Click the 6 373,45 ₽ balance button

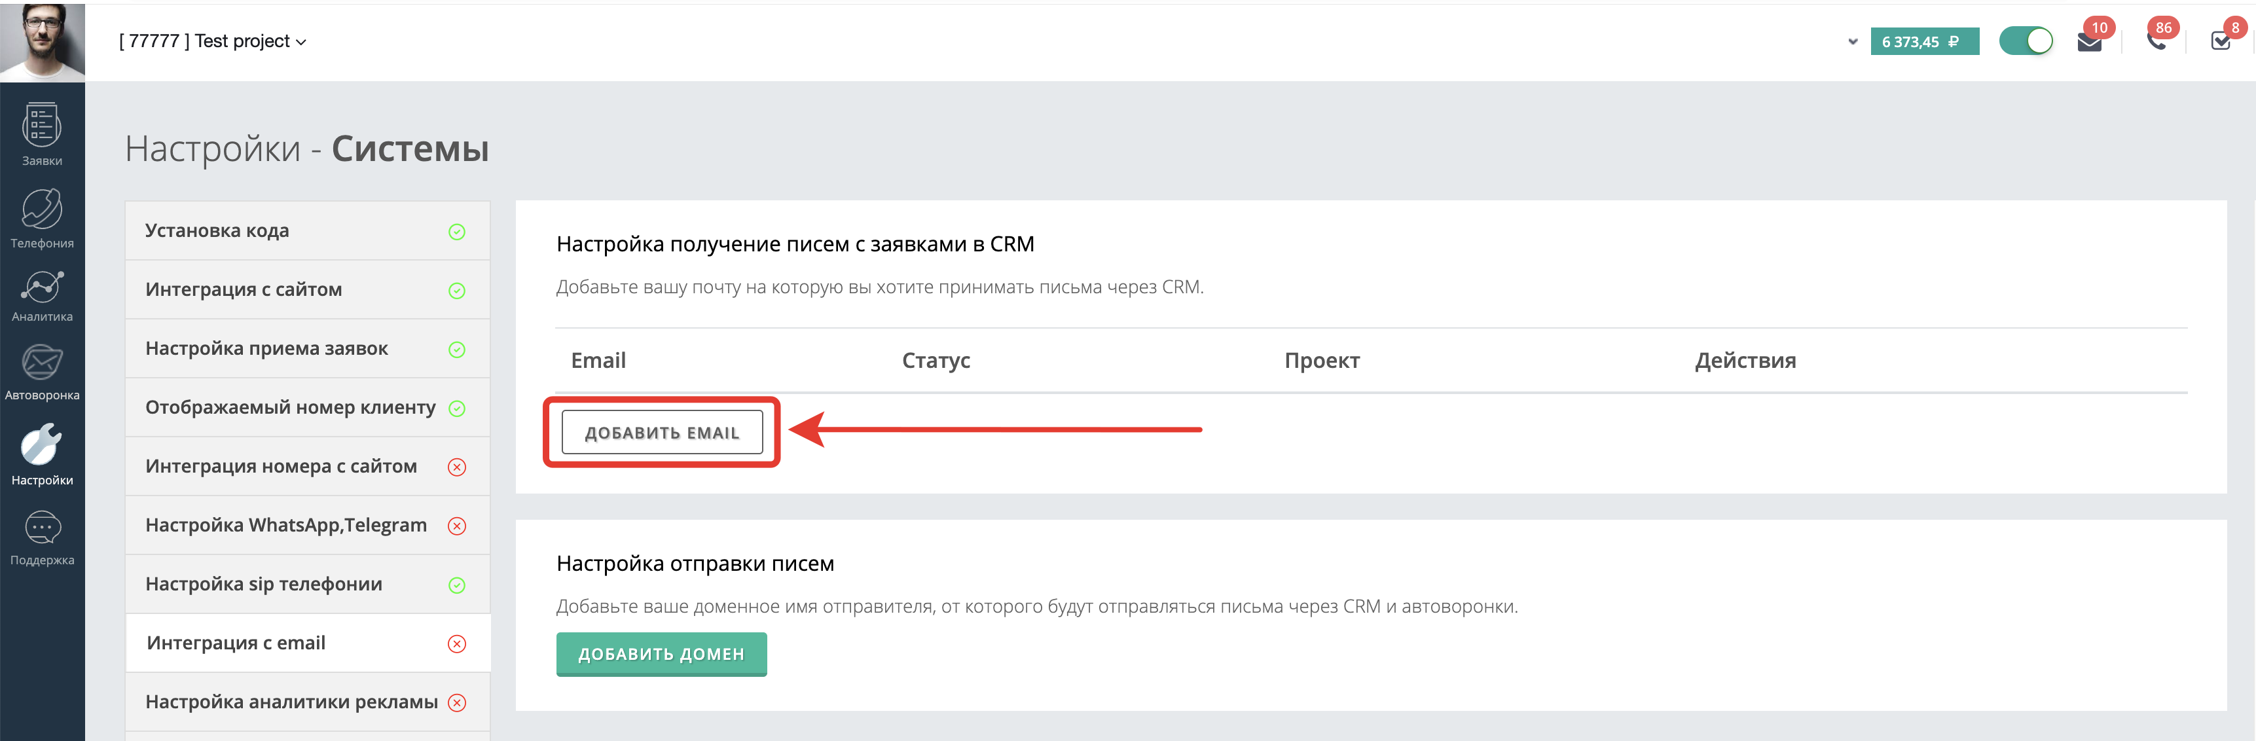tap(1924, 41)
